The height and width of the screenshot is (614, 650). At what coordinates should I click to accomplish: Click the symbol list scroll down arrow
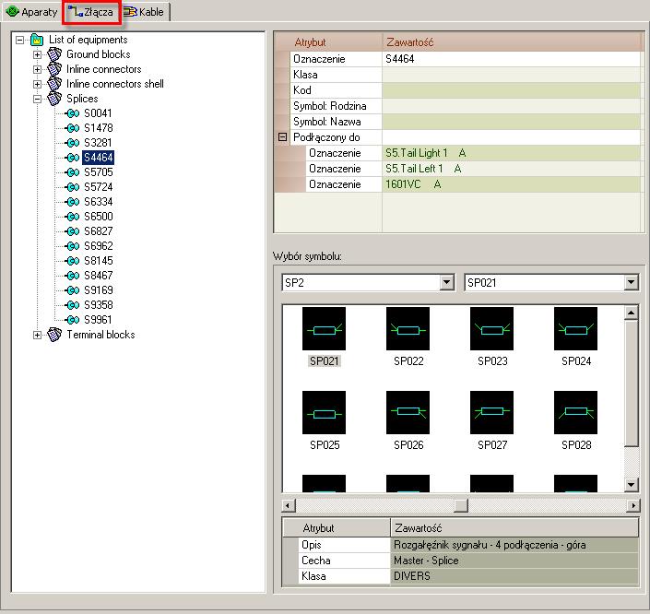point(631,484)
